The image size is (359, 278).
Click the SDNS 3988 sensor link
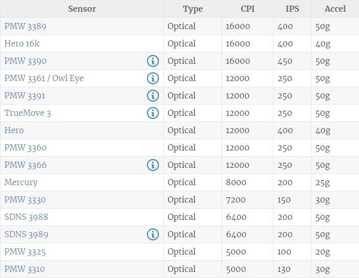(26, 217)
